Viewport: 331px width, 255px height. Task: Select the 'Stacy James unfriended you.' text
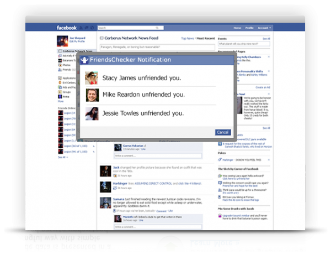[142, 78]
